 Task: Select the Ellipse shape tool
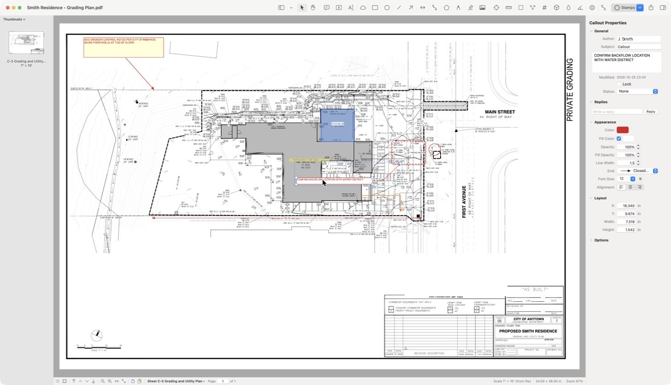[387, 8]
